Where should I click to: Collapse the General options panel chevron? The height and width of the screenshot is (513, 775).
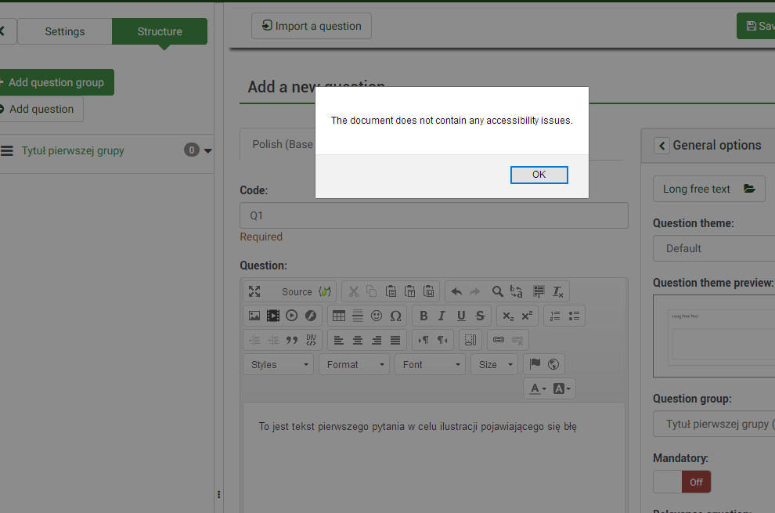point(661,146)
